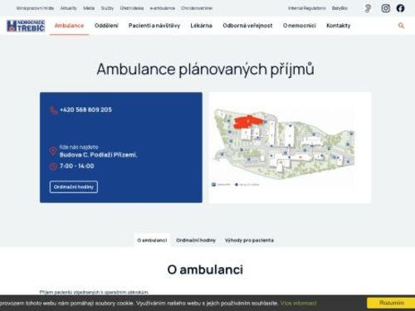Open the Více informací cookie link
Screen dimensions: 415x311
click(298, 304)
